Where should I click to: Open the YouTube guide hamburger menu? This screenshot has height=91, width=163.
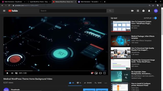click(4, 11)
